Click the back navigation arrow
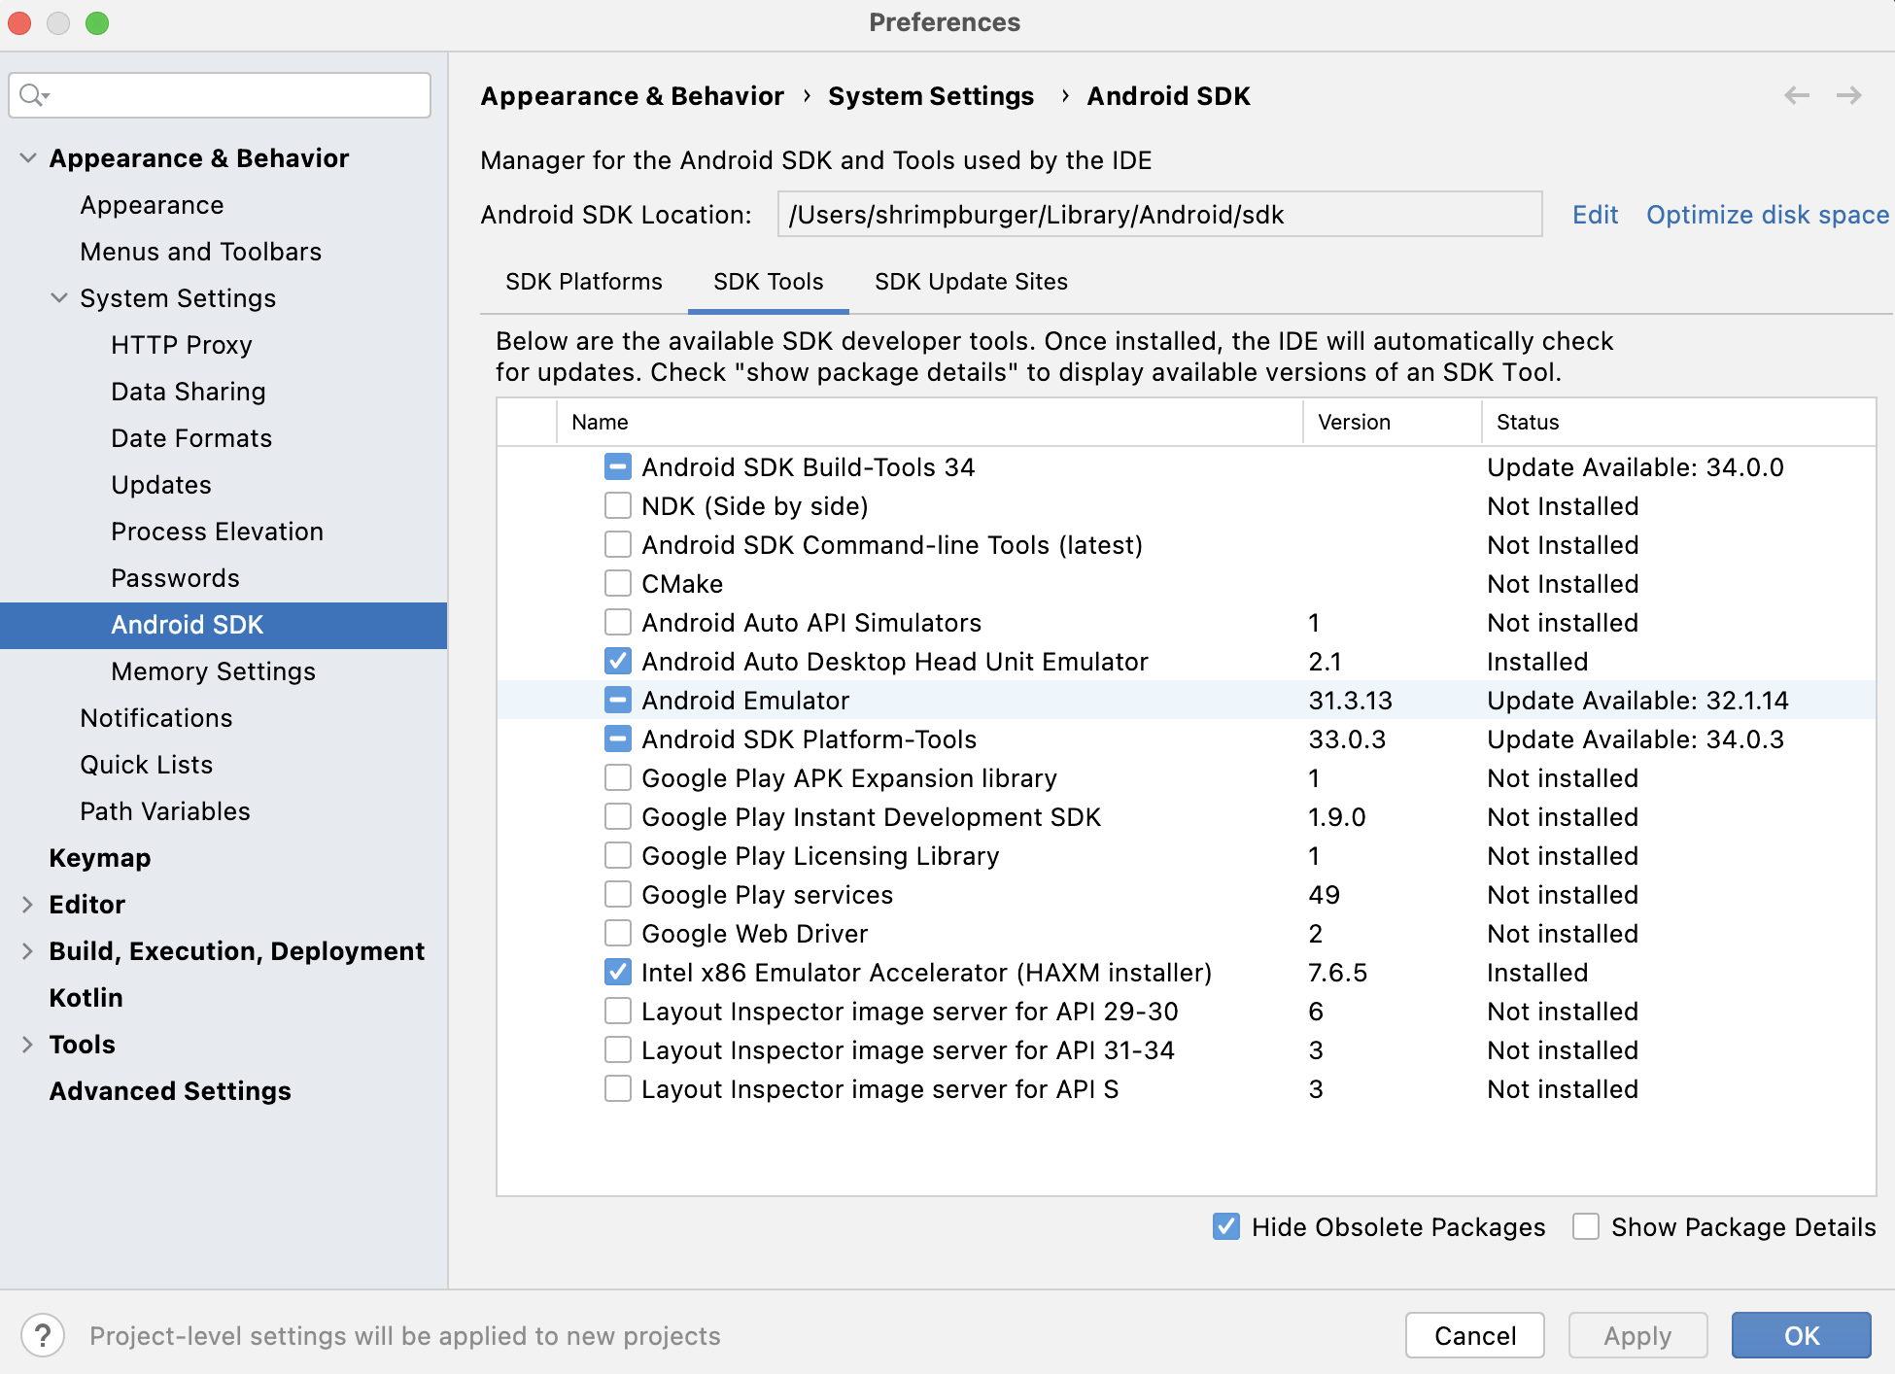 point(1797,95)
